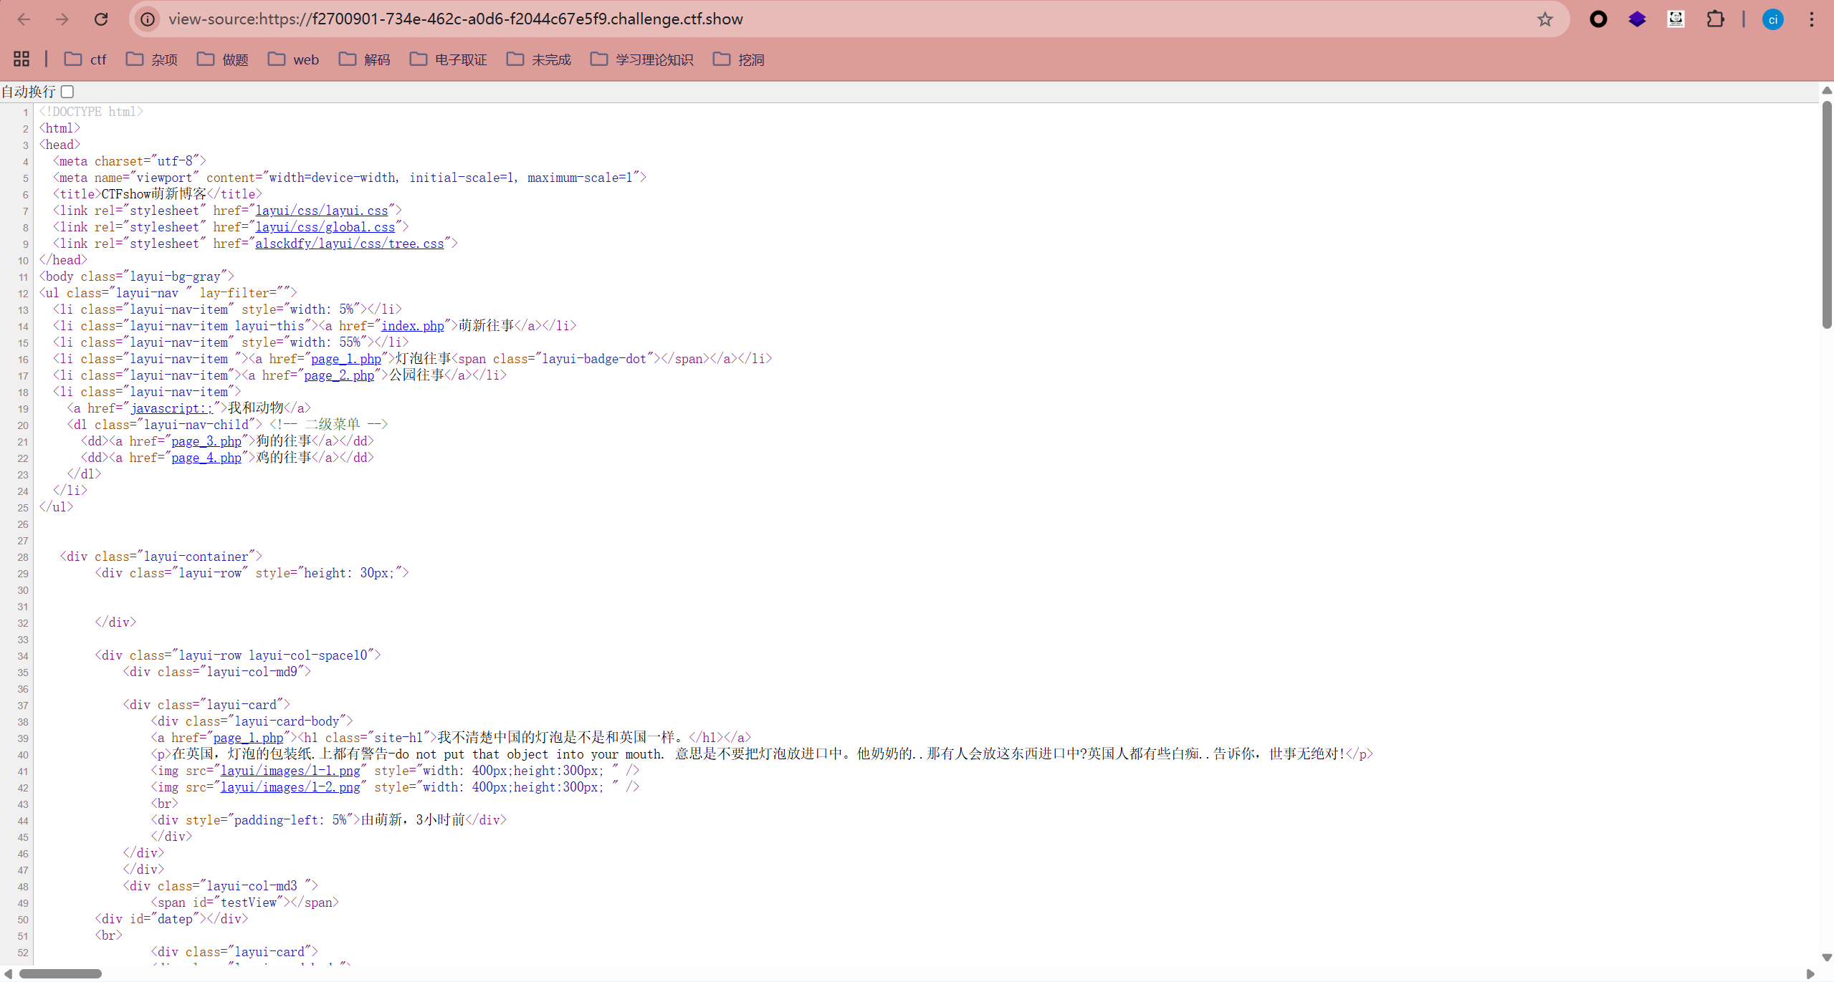The image size is (1834, 982).
Task: Open the Extensions puzzle icon
Action: pos(1715,19)
